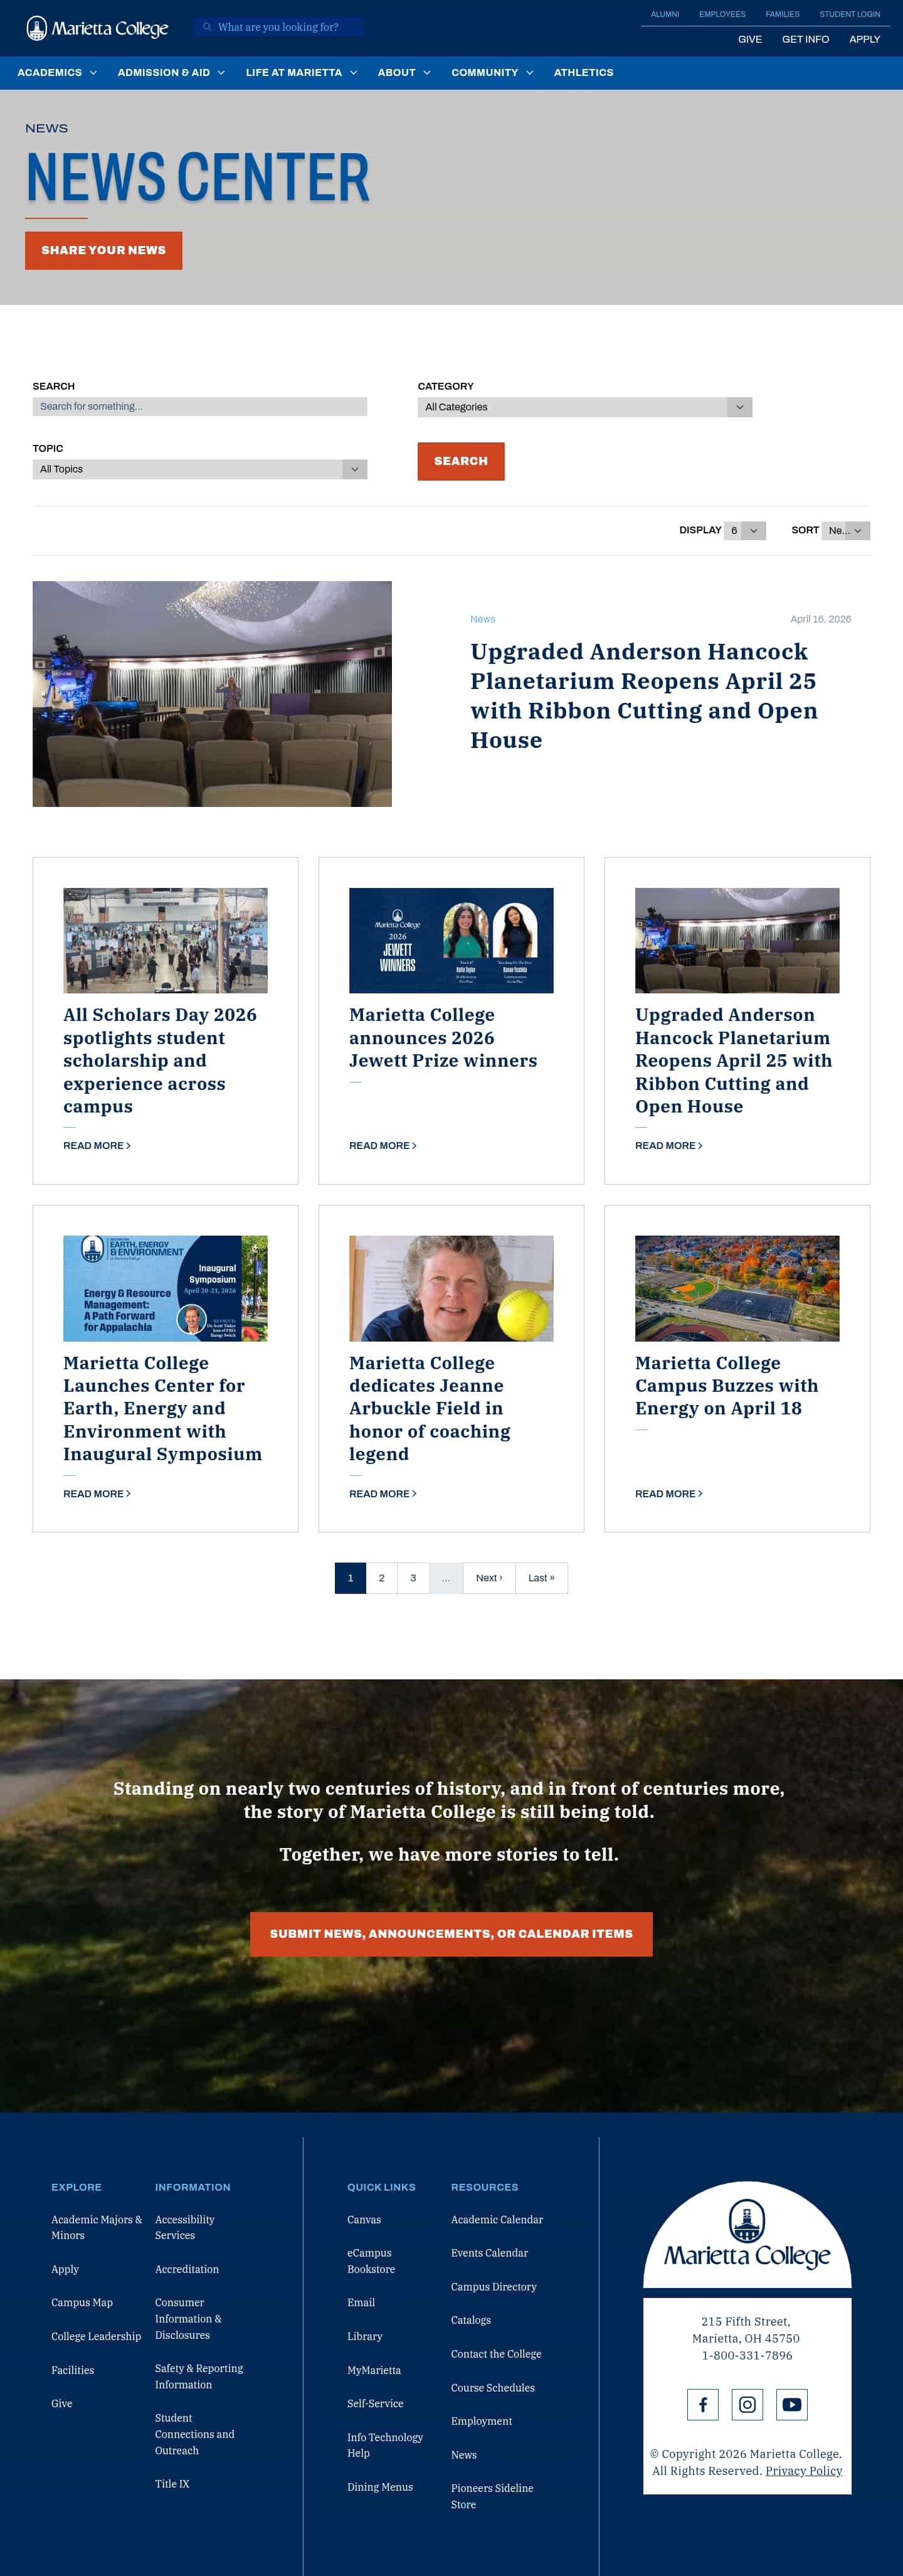Open Employment footer link
This screenshot has height=2576, width=903.
pos(482,2420)
